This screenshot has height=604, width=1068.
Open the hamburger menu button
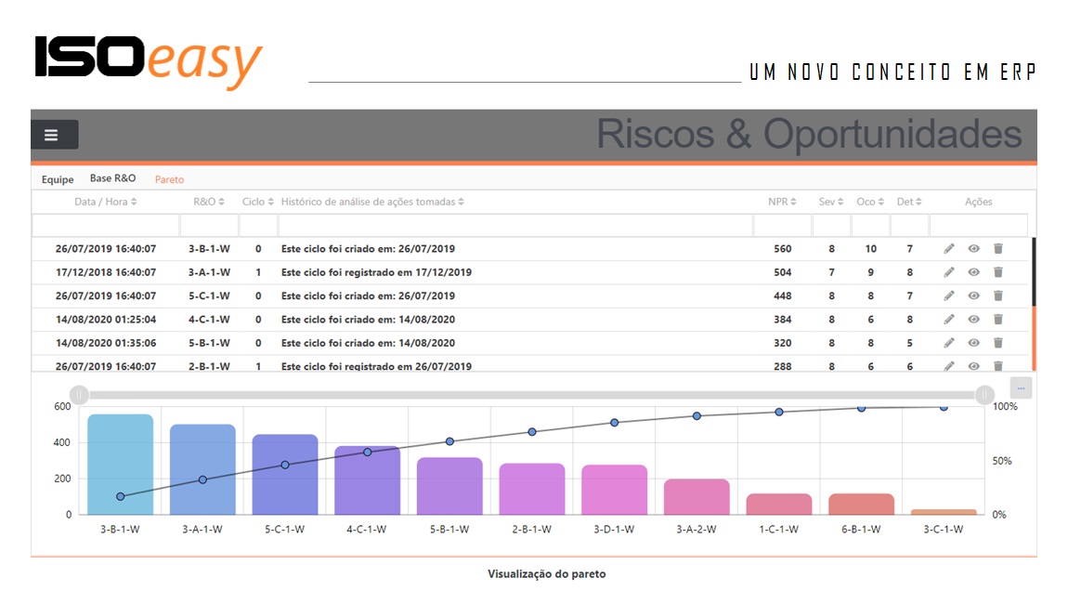point(54,135)
